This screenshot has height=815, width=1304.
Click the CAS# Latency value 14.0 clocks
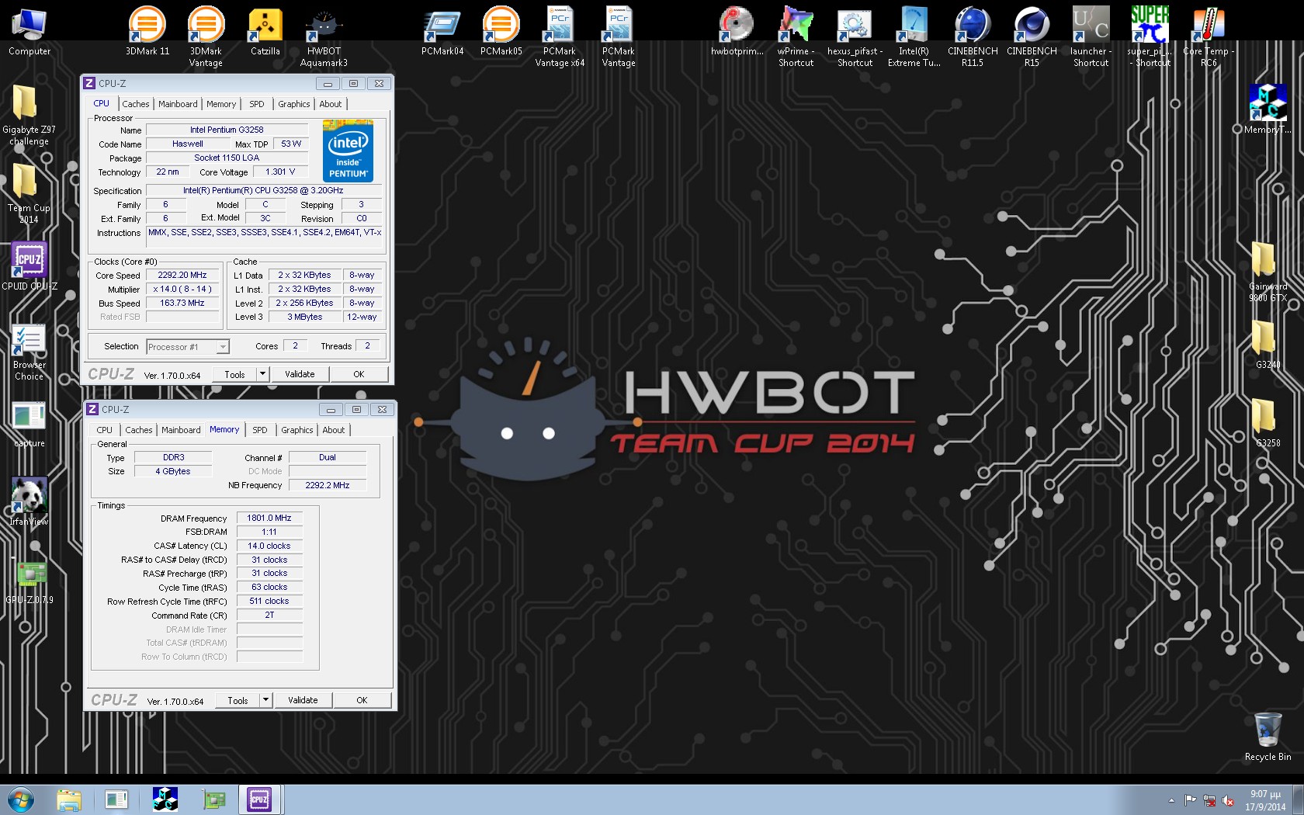269,546
